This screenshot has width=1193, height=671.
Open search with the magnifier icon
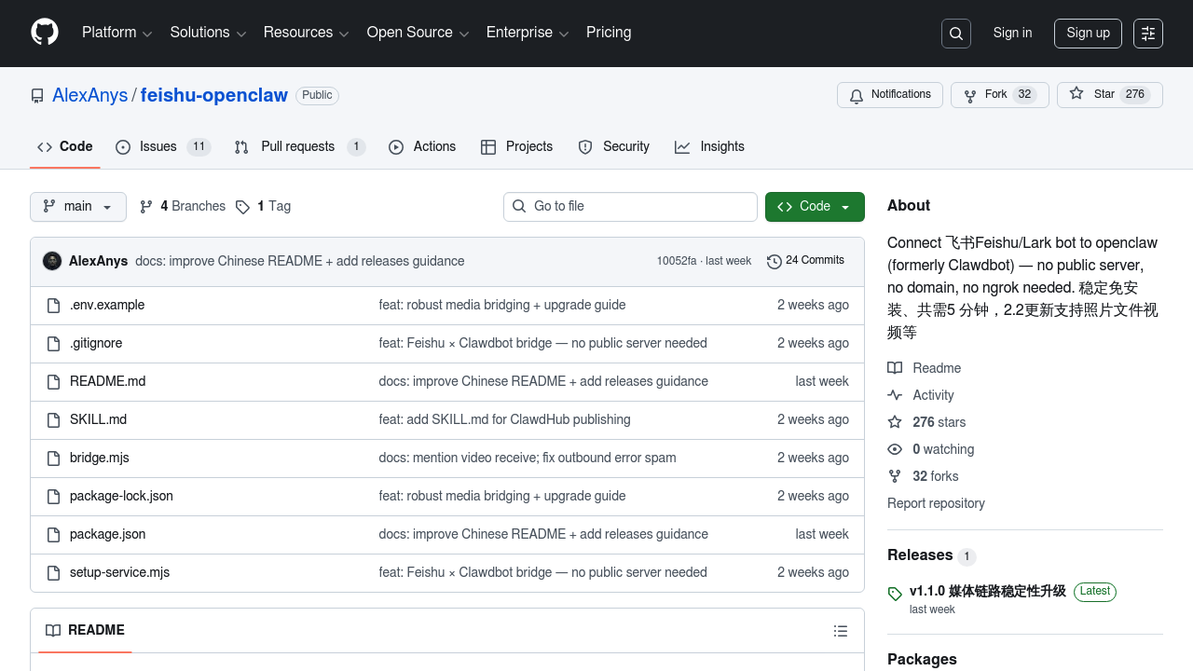click(956, 34)
